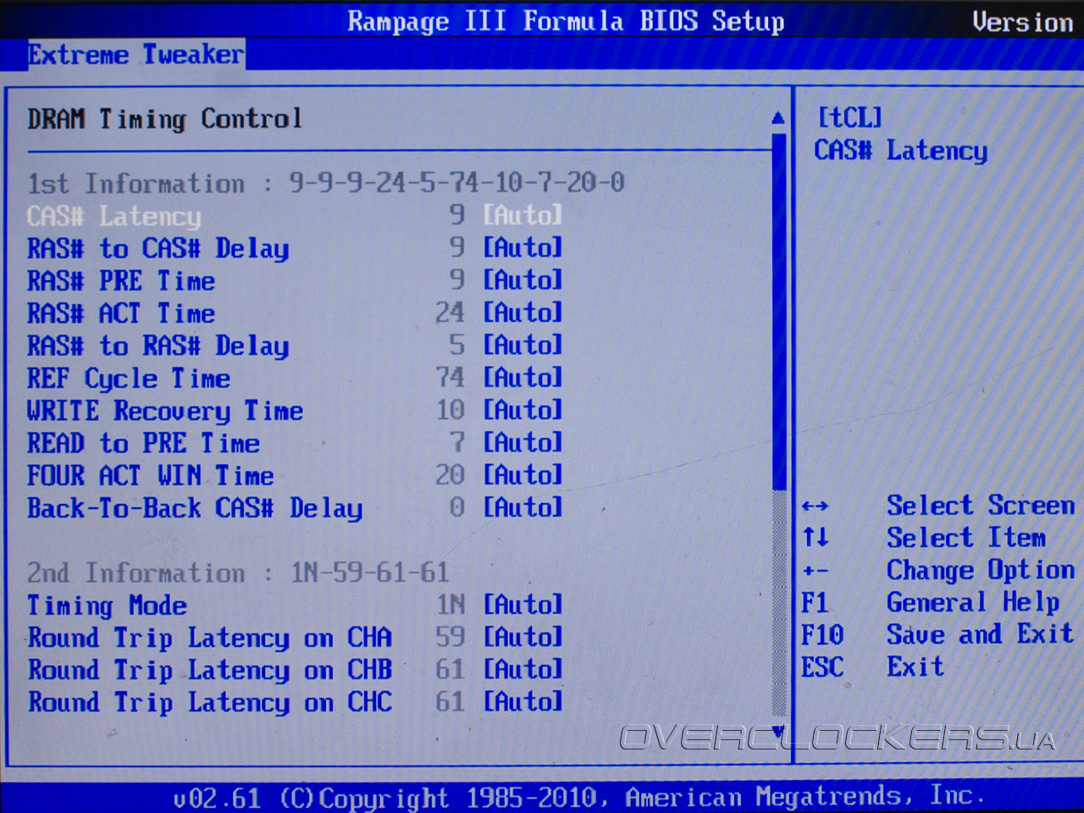The width and height of the screenshot is (1084, 813).
Task: Highlight the CAS# Latency setting label in the list
Action: [114, 217]
